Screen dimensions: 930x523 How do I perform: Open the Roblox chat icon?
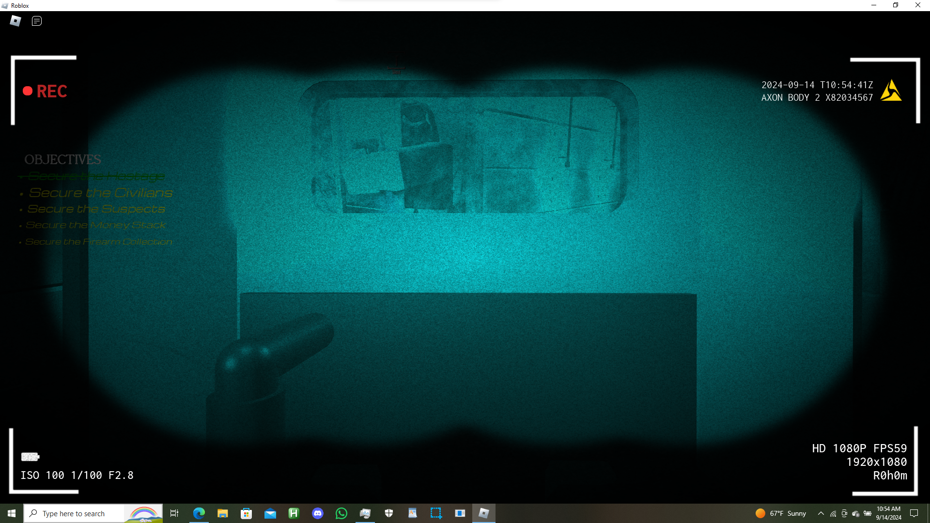tap(37, 21)
